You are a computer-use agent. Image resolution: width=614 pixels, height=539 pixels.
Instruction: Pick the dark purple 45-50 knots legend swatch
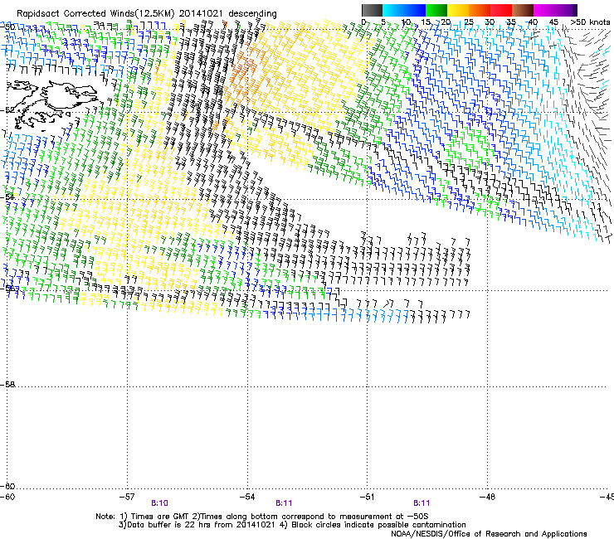click(x=566, y=10)
